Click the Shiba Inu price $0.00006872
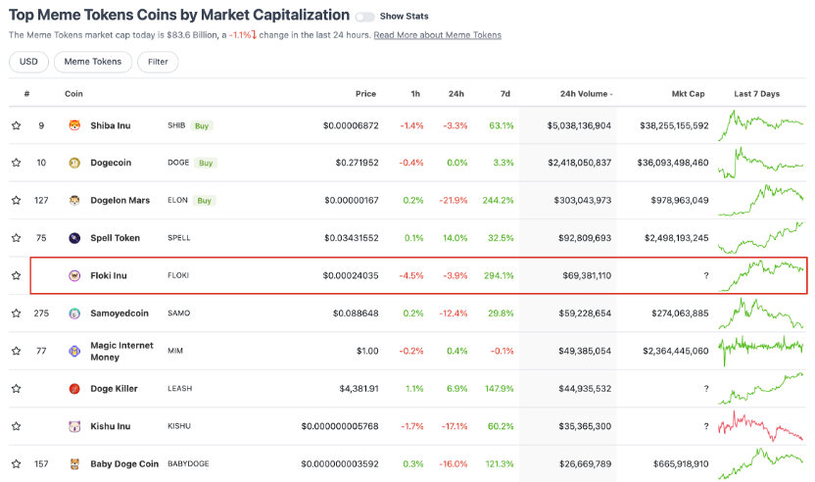Viewport: 815px width, 482px height. coord(351,125)
